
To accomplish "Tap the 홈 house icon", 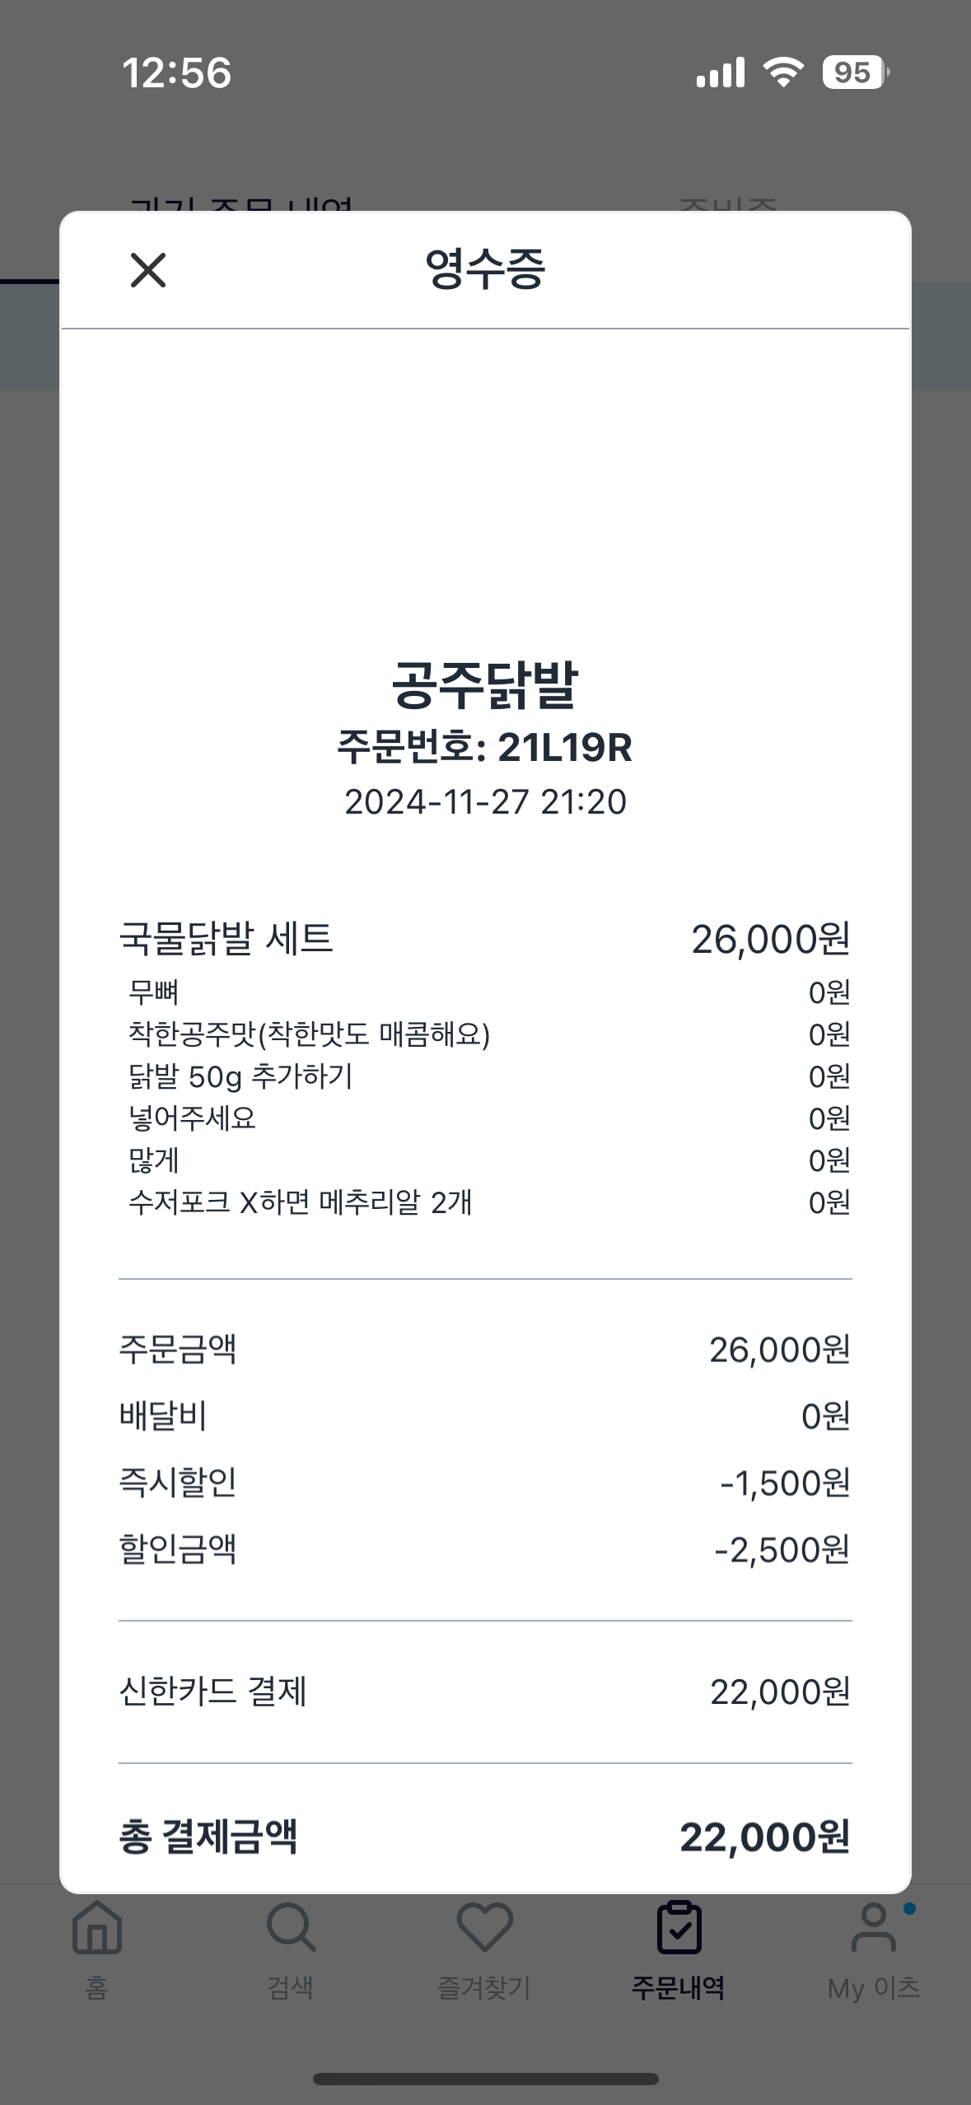I will 97,1927.
